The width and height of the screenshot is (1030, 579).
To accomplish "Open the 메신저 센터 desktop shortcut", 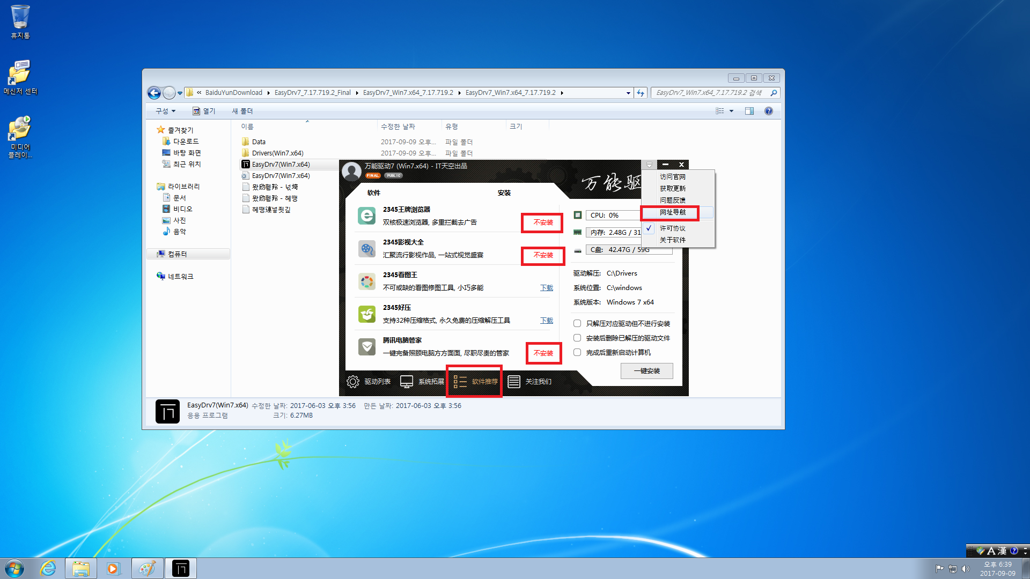I will click(x=20, y=78).
